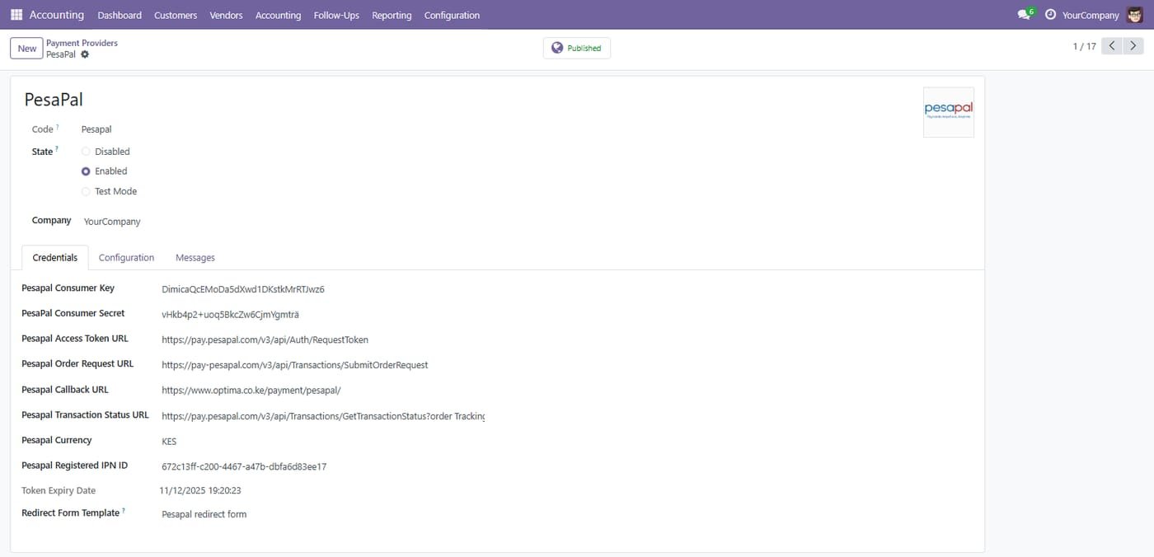
Task: Open the activities clock icon
Action: click(x=1050, y=15)
